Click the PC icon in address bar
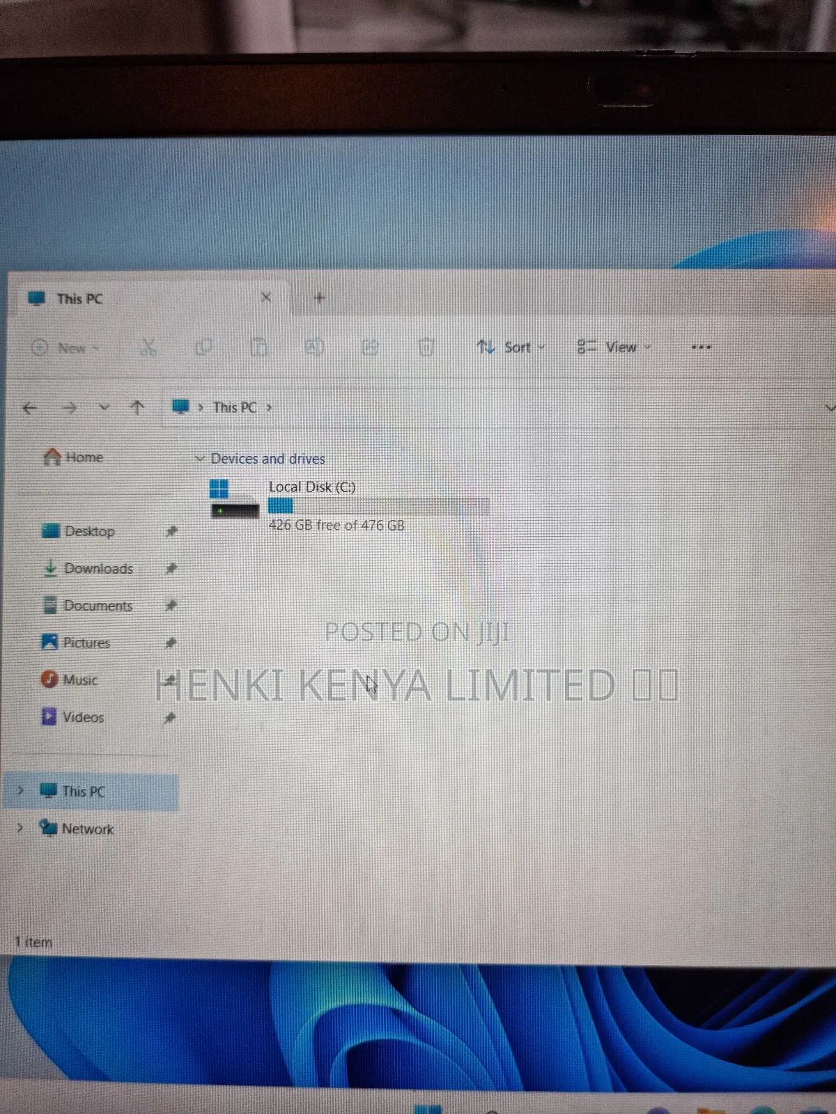 point(180,407)
